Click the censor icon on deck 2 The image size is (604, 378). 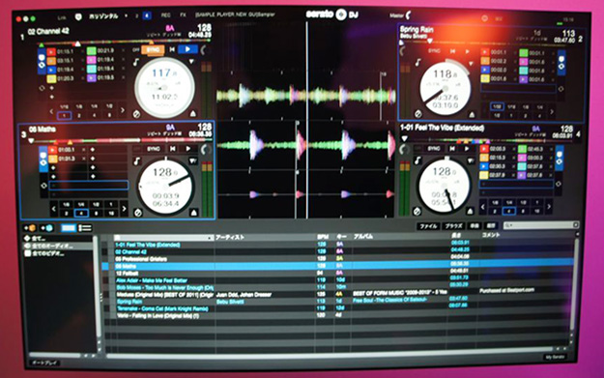[417, 114]
